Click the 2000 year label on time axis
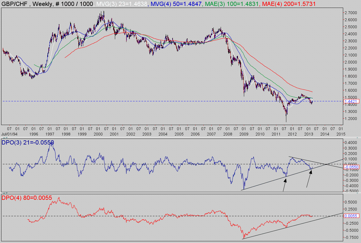Screen dimensions: 361x243 [98, 134]
